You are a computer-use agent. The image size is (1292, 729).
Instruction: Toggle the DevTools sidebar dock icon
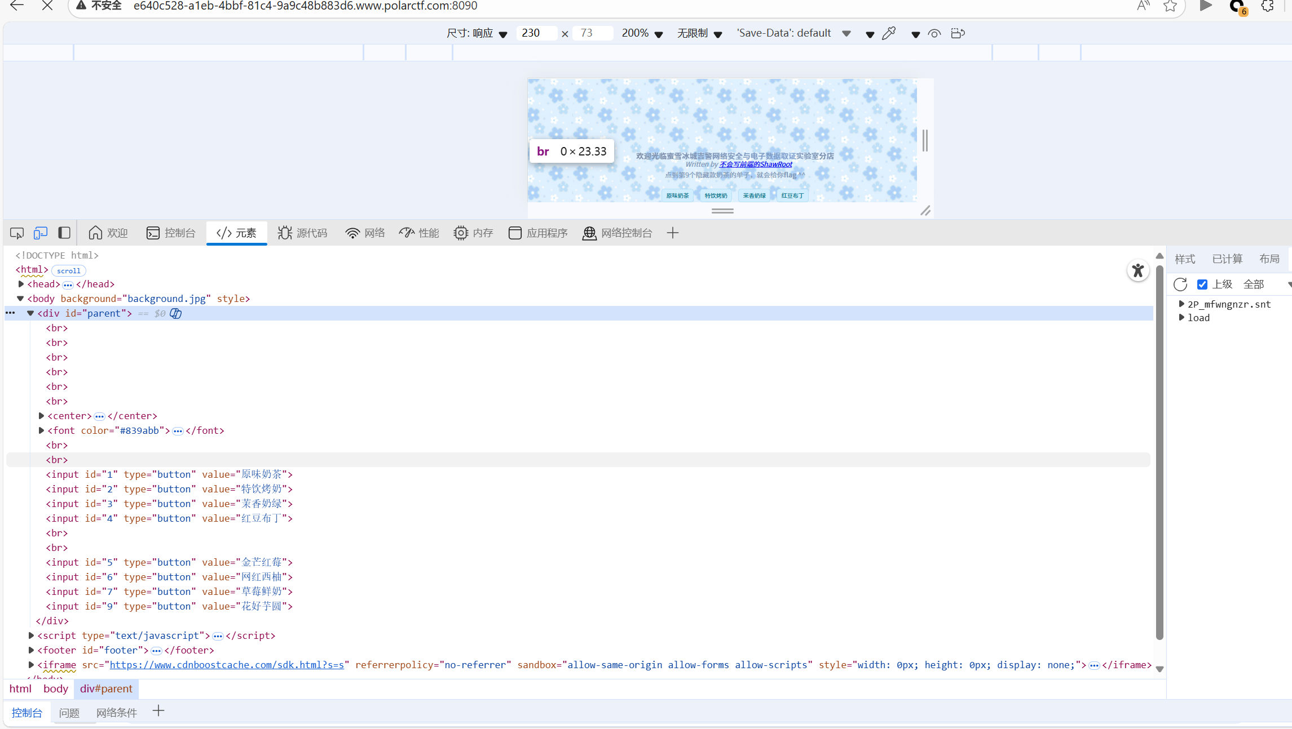pos(64,233)
